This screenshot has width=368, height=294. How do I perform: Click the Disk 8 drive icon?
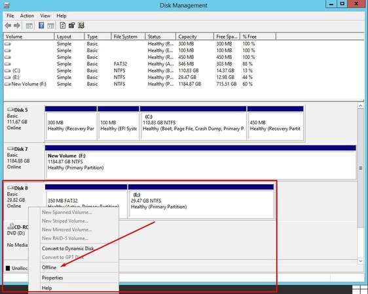[10, 188]
